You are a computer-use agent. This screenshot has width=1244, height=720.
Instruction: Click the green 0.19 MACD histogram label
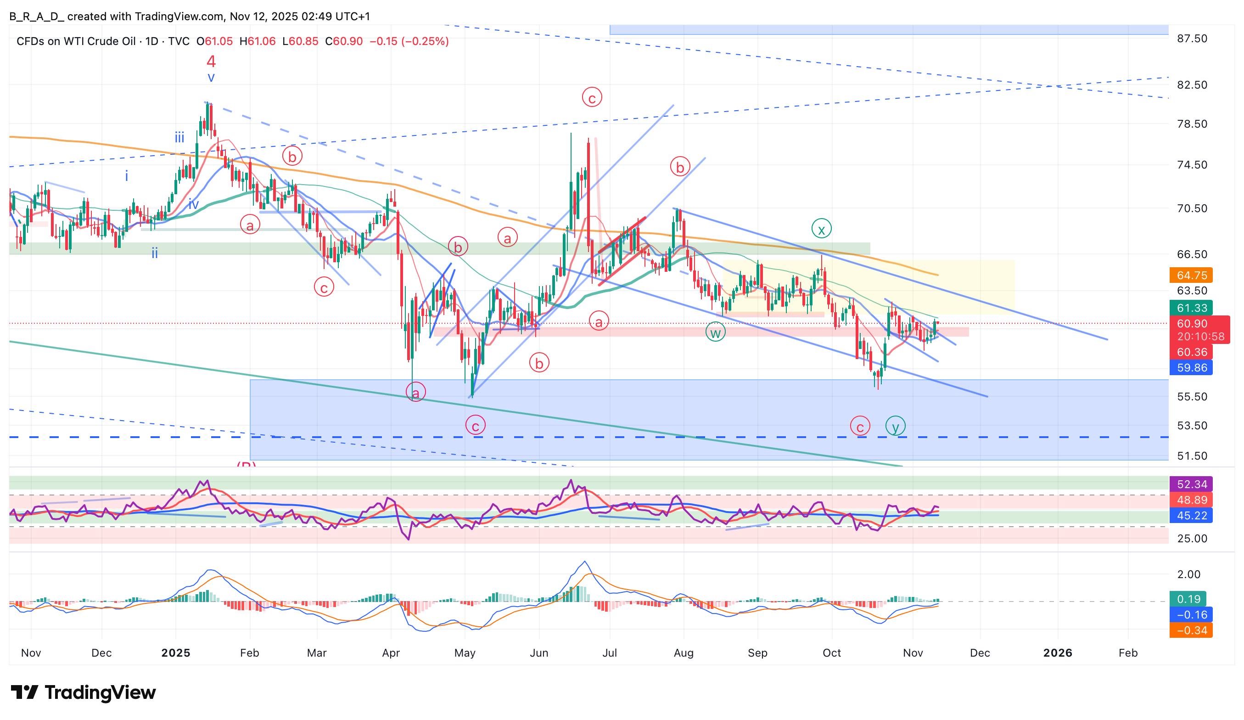coord(1188,599)
